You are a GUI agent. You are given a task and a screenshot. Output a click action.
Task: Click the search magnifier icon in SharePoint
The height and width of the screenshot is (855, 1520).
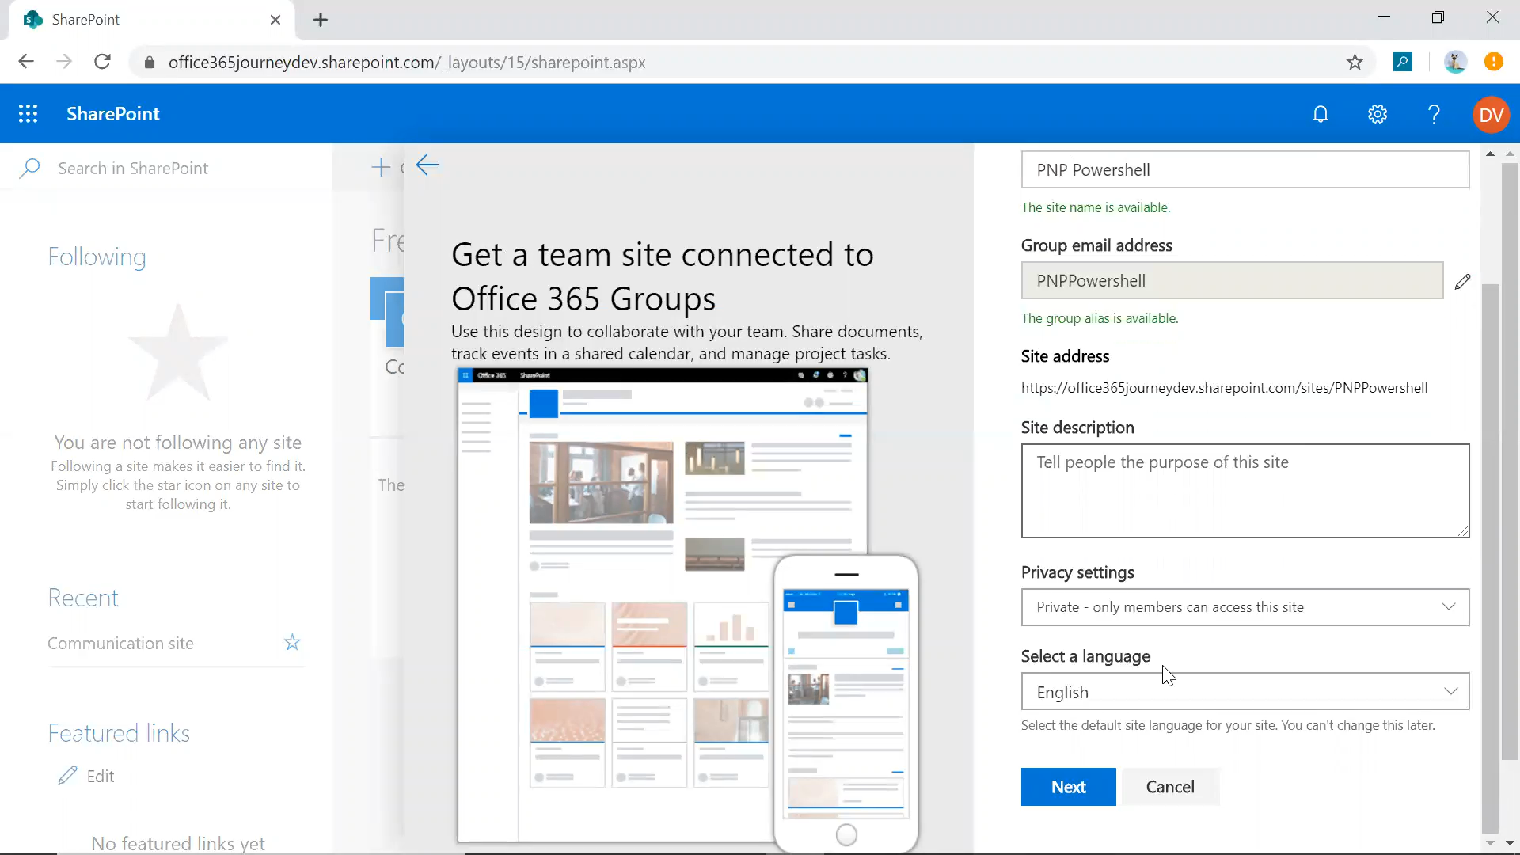[x=29, y=168]
